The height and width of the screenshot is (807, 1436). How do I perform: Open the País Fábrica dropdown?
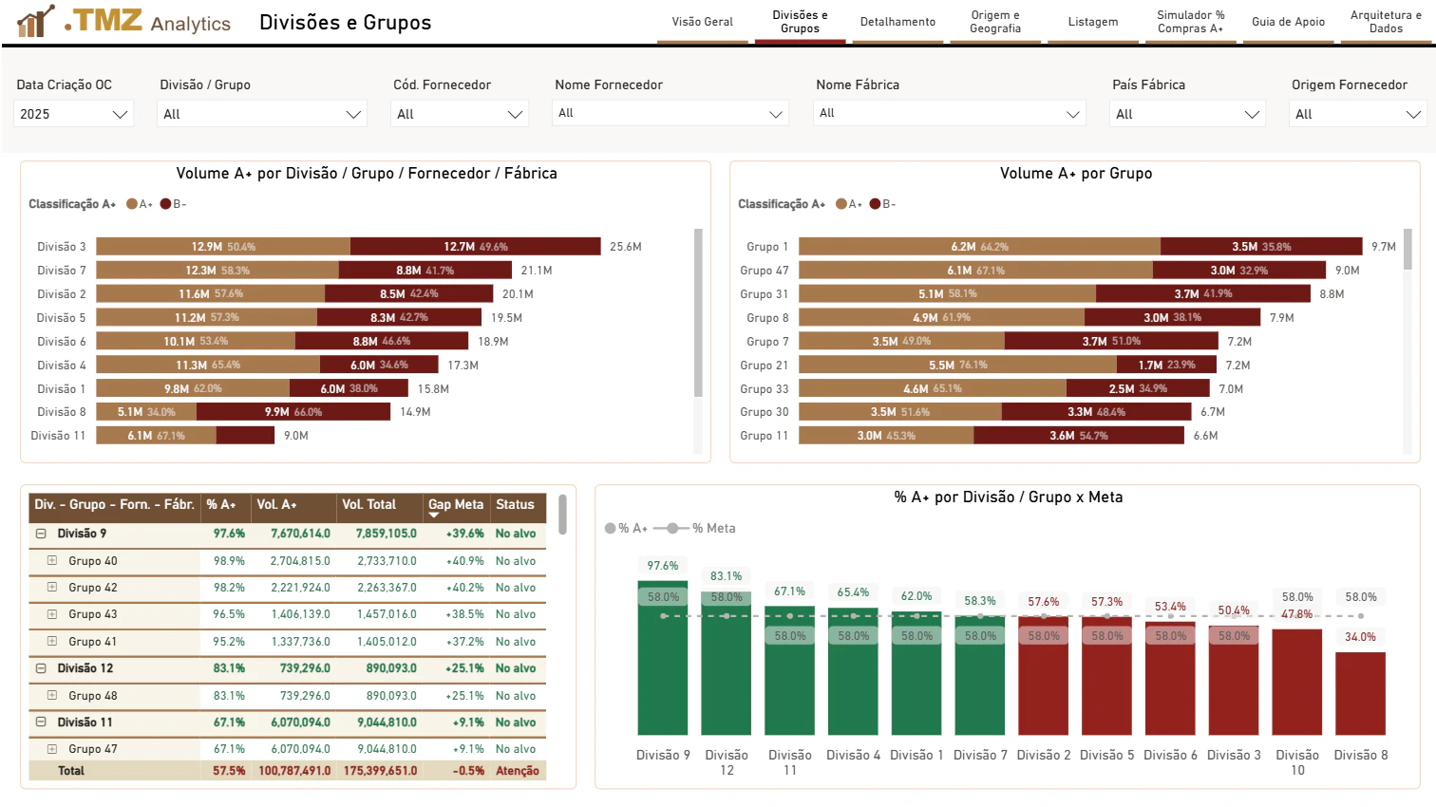[1187, 114]
